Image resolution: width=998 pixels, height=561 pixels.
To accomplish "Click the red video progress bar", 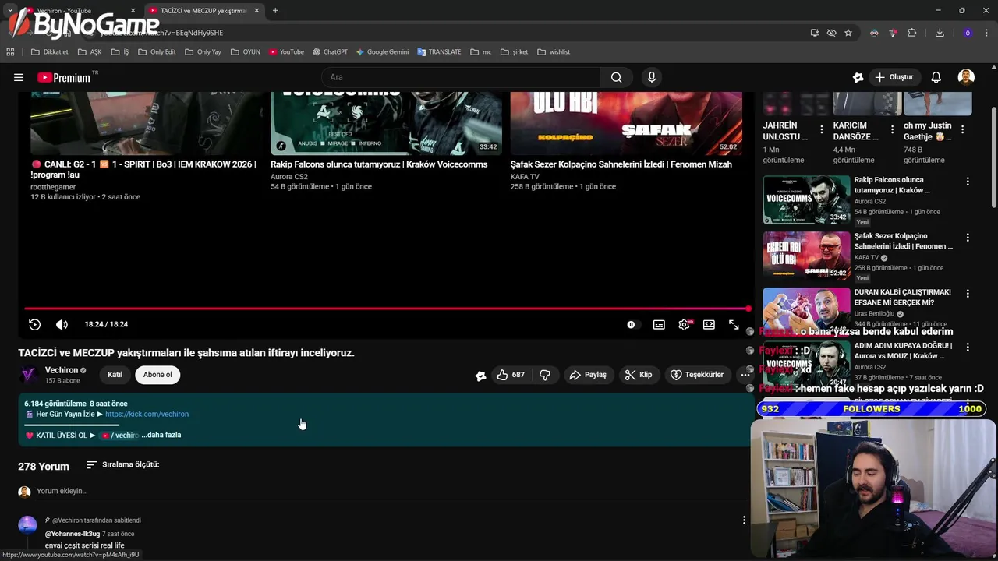I will (x=387, y=309).
